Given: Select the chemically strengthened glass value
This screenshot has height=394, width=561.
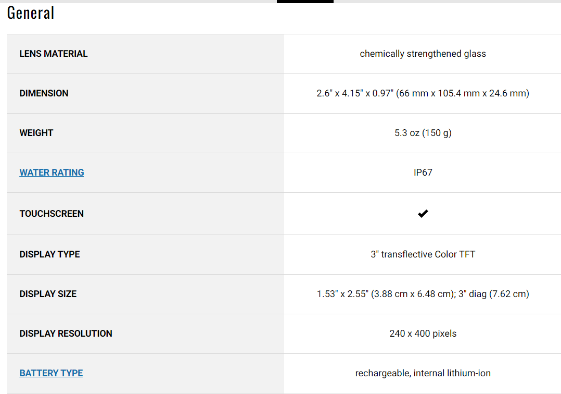Looking at the screenshot, I should click(423, 54).
